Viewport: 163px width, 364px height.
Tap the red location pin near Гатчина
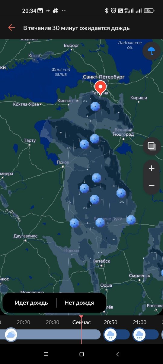tap(101, 88)
